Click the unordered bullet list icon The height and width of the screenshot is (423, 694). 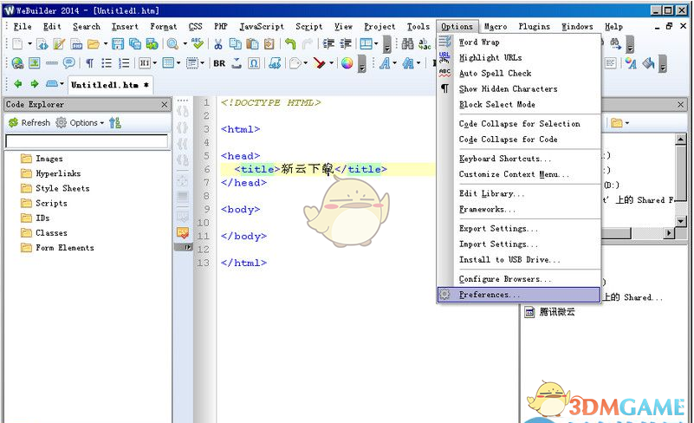pos(107,63)
